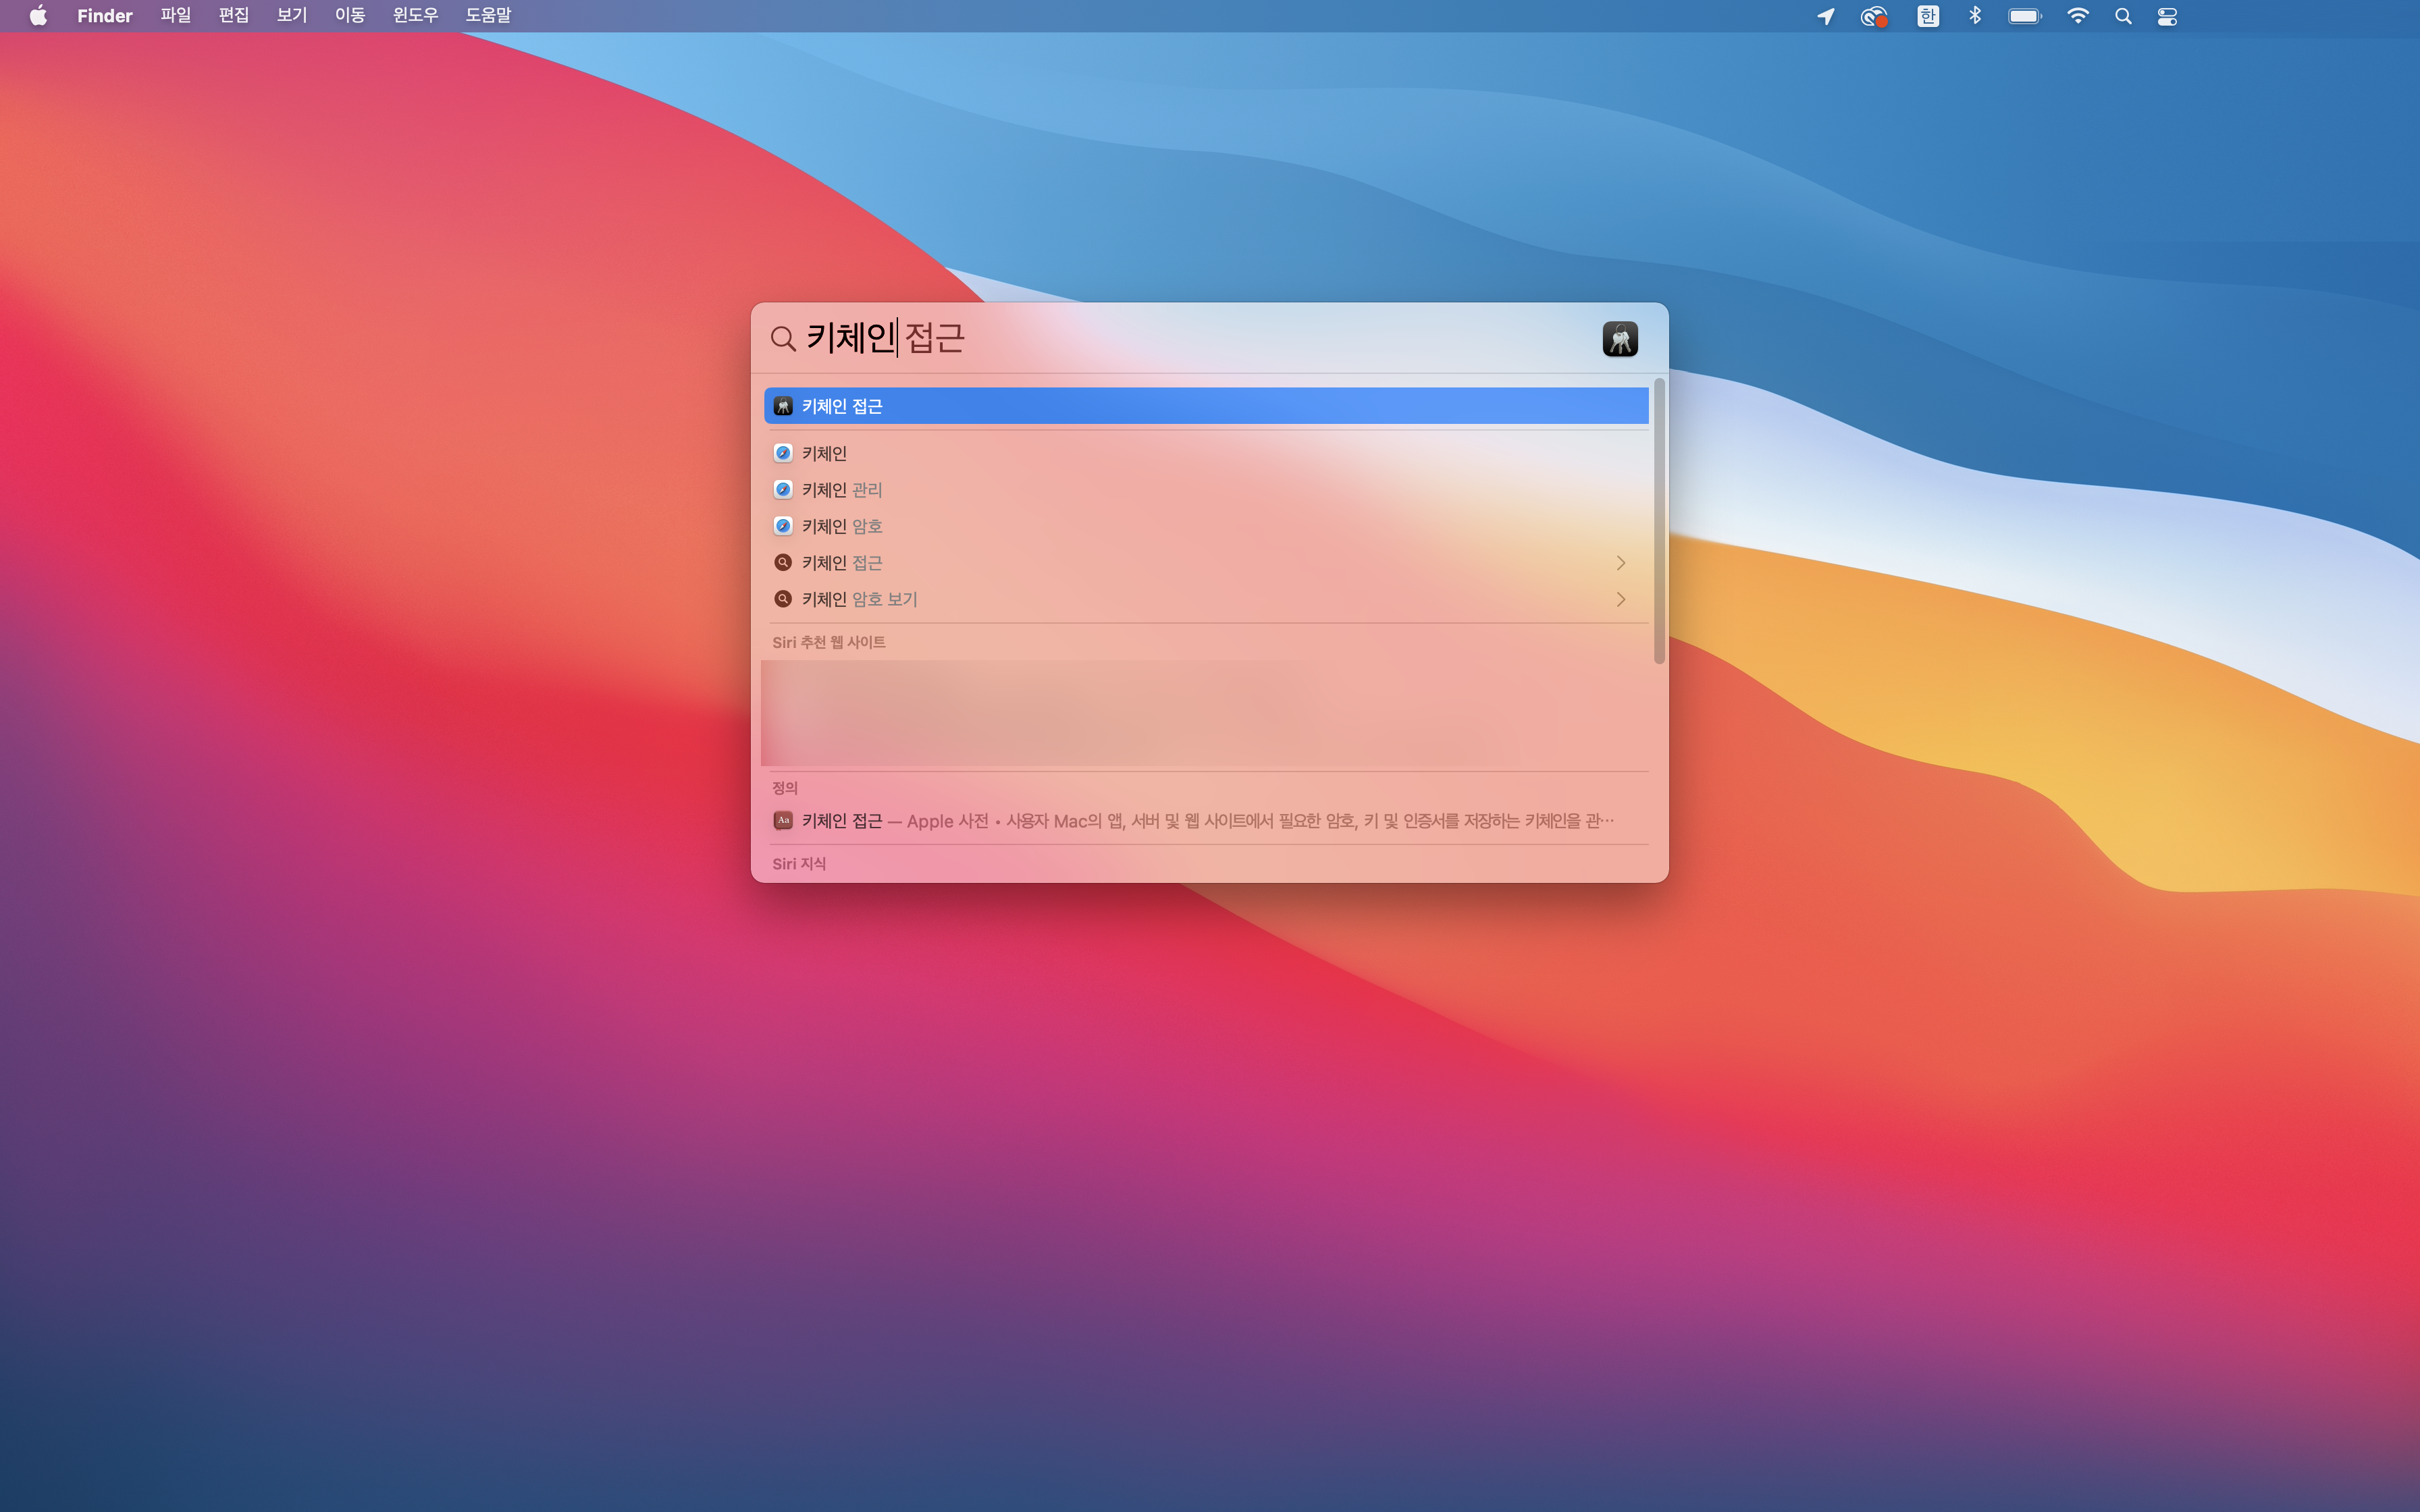Expand the '키체인 암호 보기' search chevron
Image resolution: width=2420 pixels, height=1512 pixels.
pos(1620,599)
